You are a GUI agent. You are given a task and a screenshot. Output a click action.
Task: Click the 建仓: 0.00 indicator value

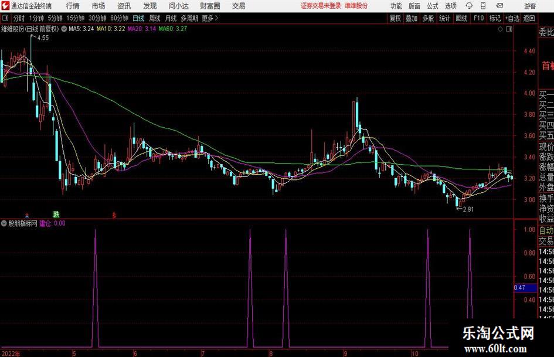[x=52, y=223]
